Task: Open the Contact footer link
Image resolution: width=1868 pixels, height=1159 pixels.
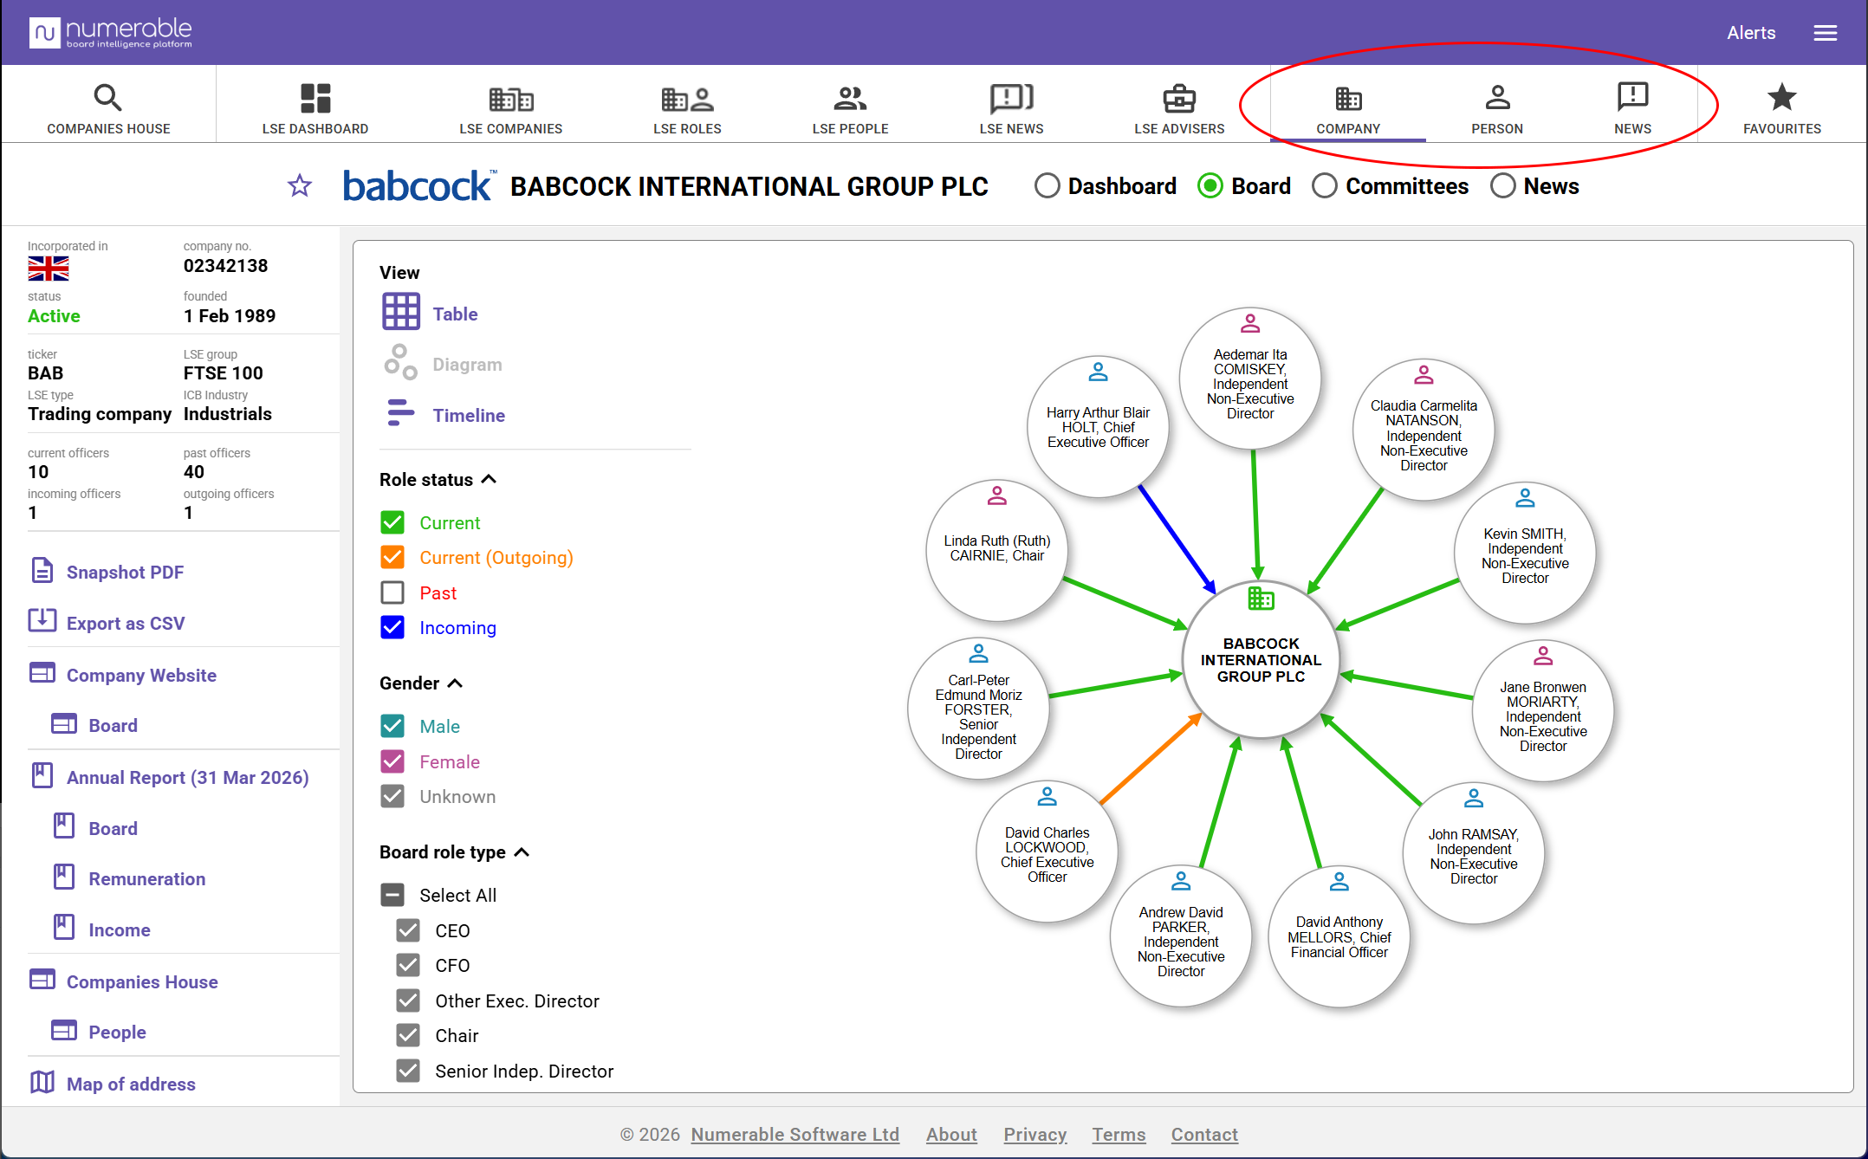Action: click(x=1204, y=1135)
